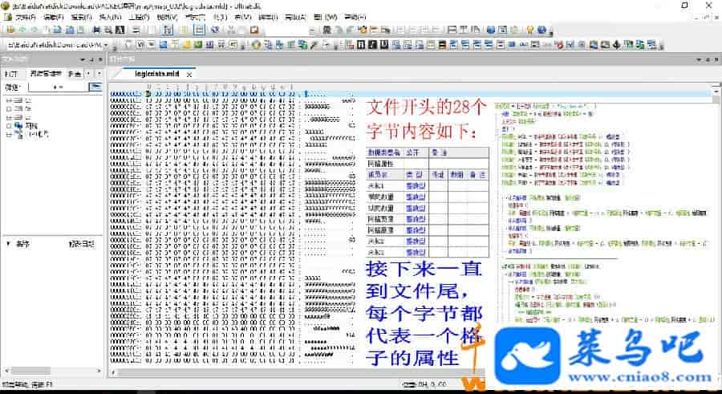Expand the first drive node in file tree
This screenshot has width=722, height=394.
8,100
